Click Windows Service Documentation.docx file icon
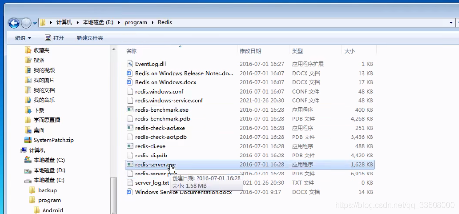 130,192
